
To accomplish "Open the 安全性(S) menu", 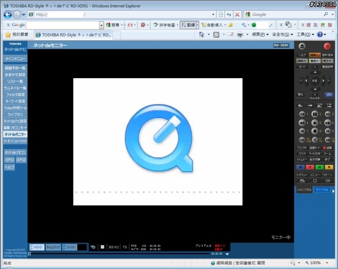I will coord(283,34).
